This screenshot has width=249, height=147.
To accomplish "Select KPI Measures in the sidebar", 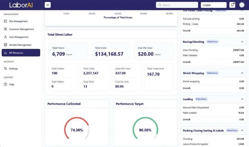I will click(x=21, y=53).
